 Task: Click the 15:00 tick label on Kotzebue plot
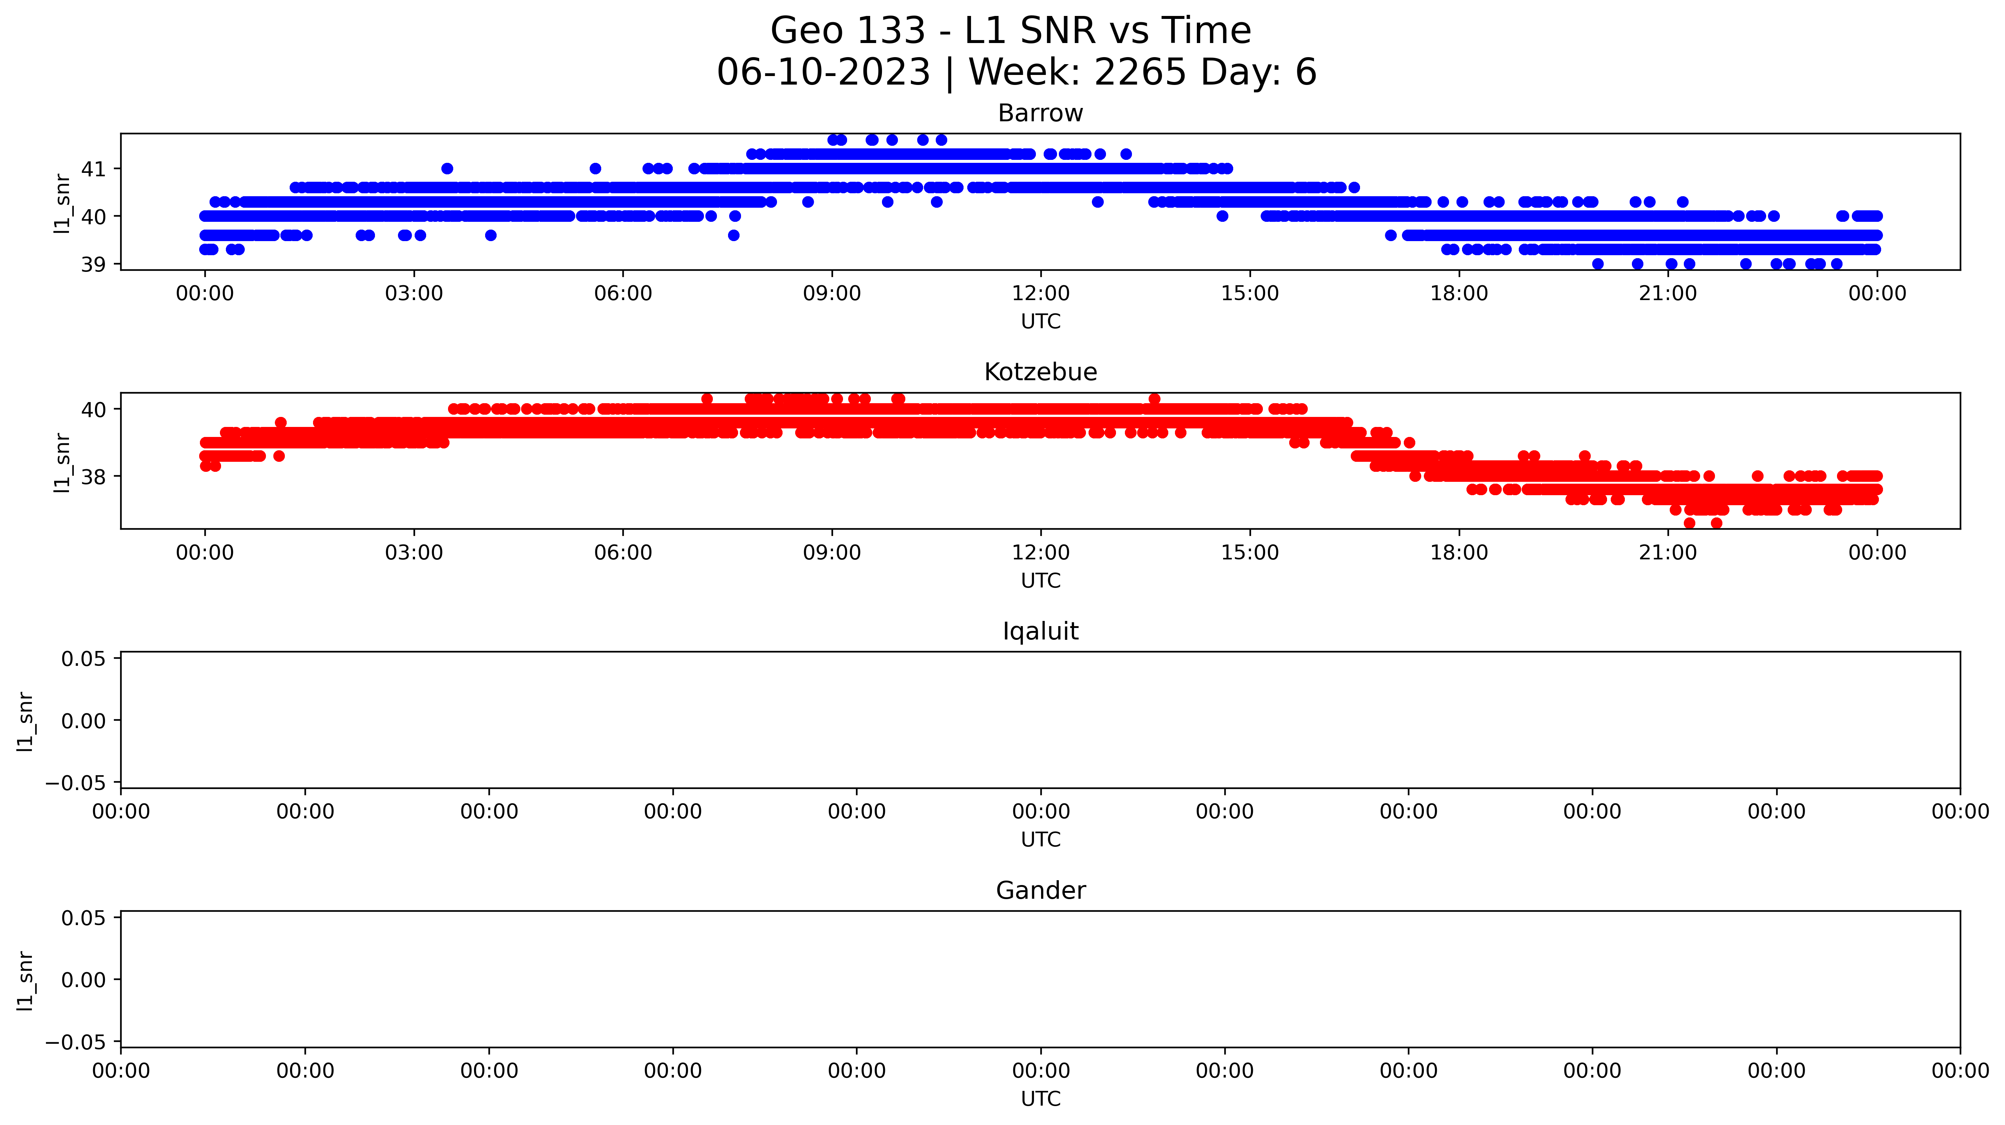pyautogui.click(x=1250, y=553)
